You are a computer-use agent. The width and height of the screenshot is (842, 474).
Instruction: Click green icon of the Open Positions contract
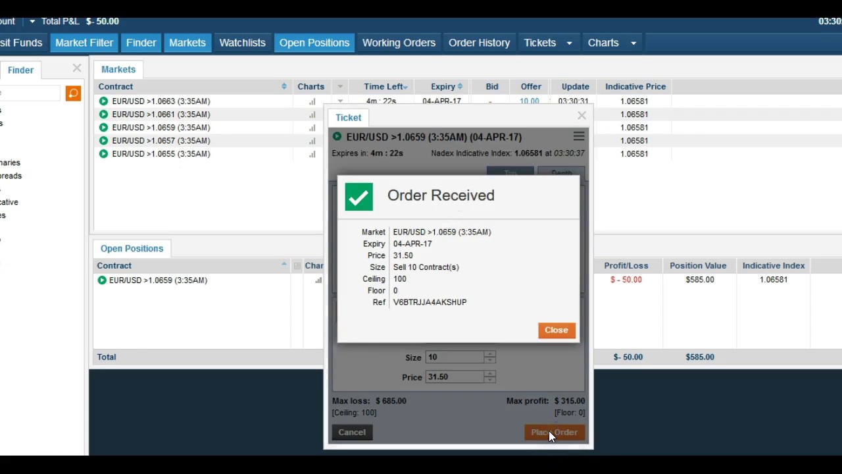pos(102,280)
